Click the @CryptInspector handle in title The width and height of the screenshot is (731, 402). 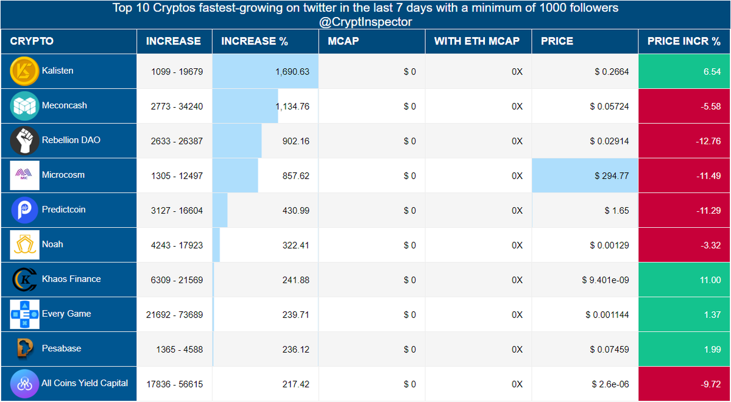(x=365, y=22)
